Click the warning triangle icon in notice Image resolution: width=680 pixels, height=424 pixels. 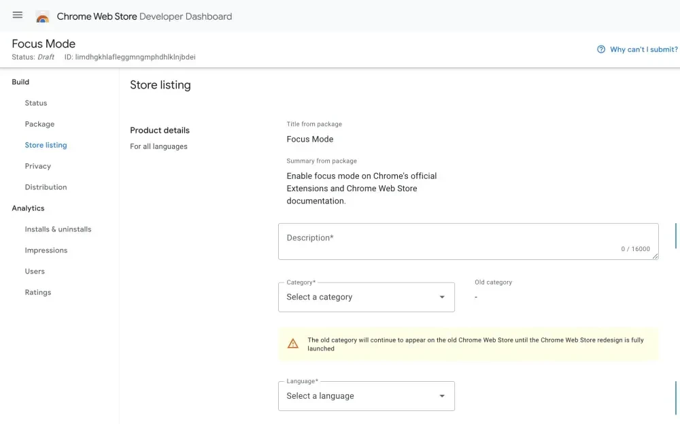[292, 344]
